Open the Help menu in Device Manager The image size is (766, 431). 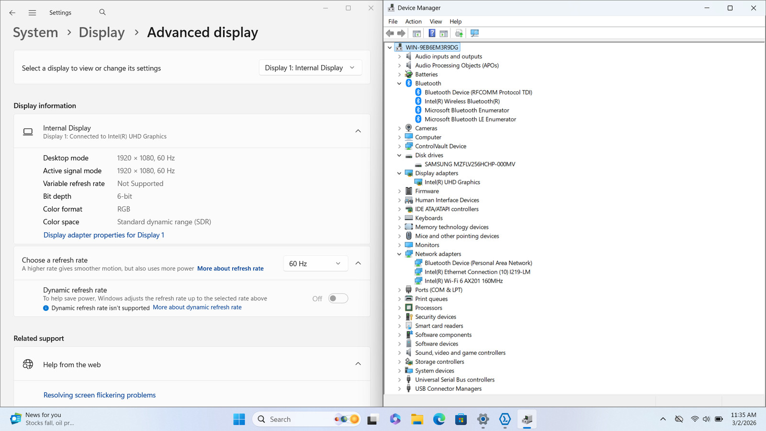click(x=455, y=22)
